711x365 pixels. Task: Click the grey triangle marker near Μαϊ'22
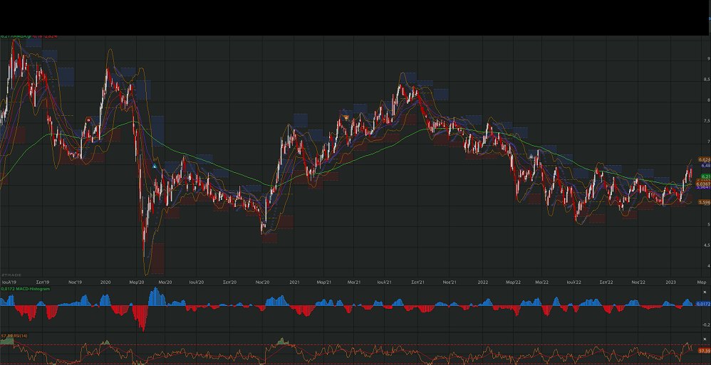coord(531,155)
